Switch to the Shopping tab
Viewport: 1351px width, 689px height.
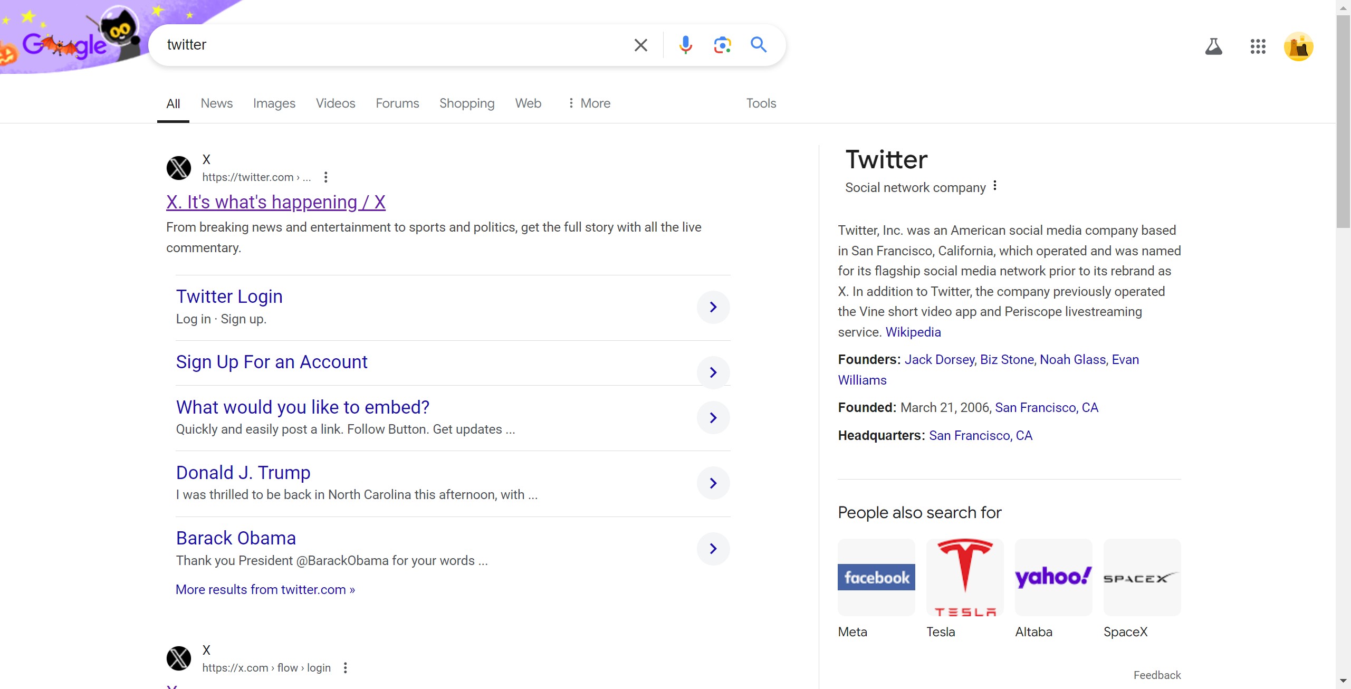click(x=467, y=103)
